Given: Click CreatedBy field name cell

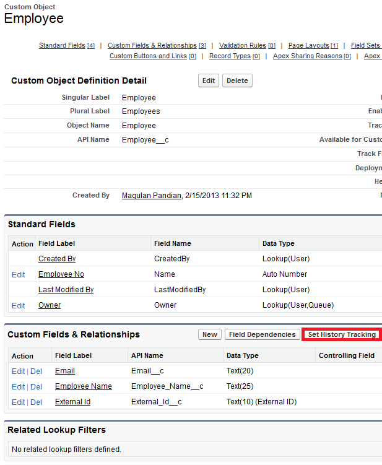Looking at the screenshot, I should pyautogui.click(x=171, y=259).
